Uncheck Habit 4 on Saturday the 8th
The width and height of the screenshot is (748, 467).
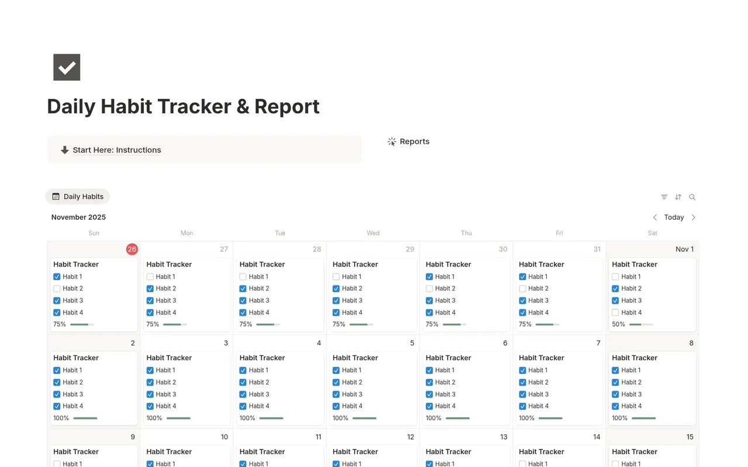pyautogui.click(x=615, y=406)
